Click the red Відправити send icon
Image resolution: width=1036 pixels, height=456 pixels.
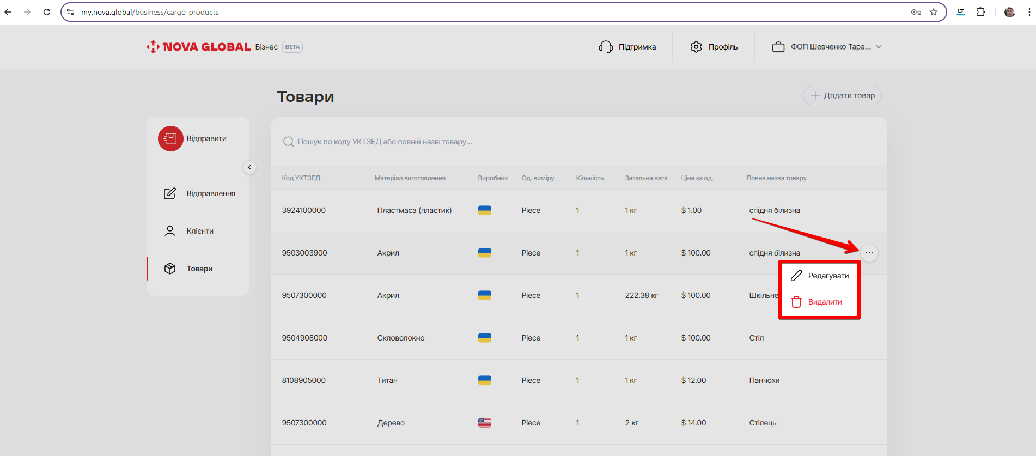pos(170,138)
